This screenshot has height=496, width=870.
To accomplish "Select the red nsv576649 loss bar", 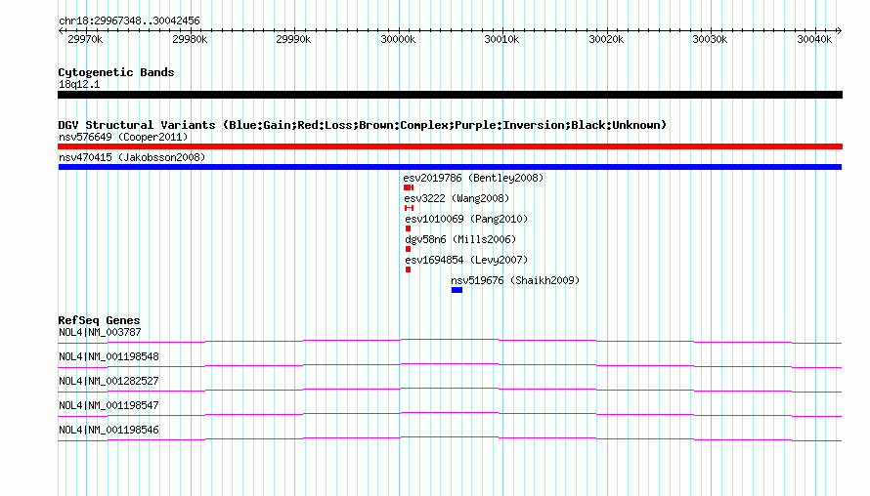I will coord(450,146).
